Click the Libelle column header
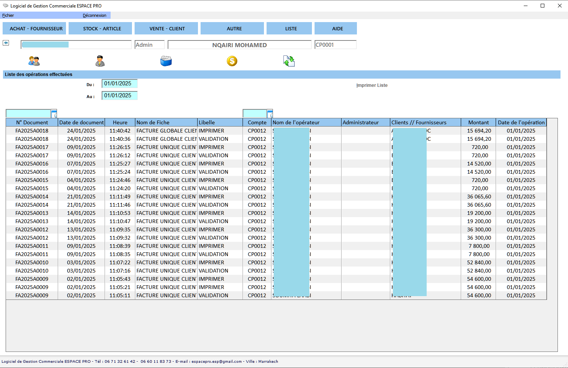Viewport: 568px width, 368px height. coord(220,122)
